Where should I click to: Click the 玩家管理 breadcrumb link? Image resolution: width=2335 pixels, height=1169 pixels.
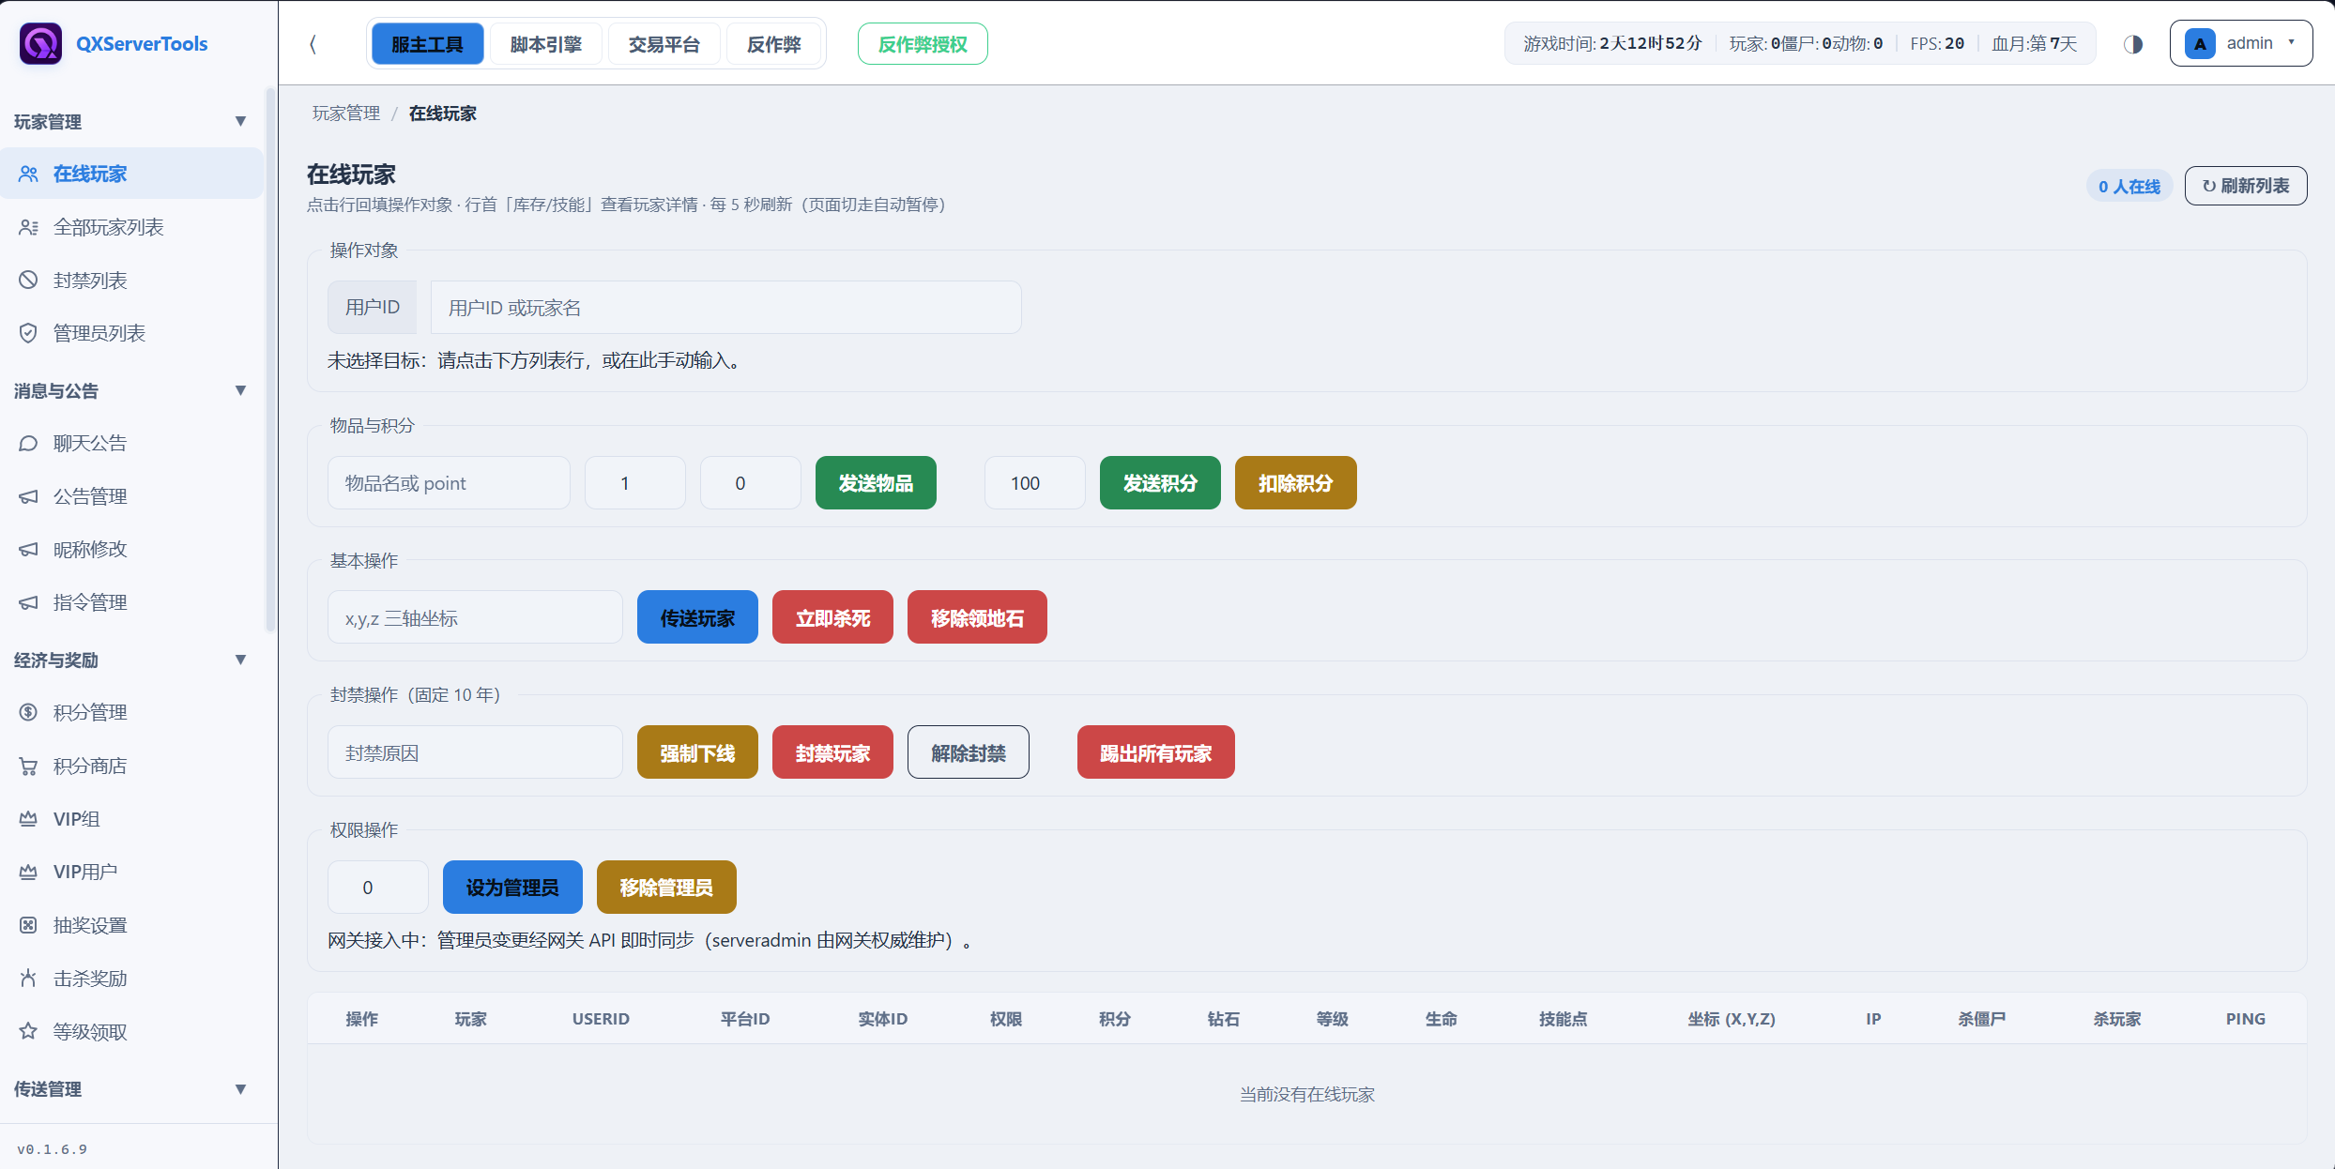[x=346, y=114]
